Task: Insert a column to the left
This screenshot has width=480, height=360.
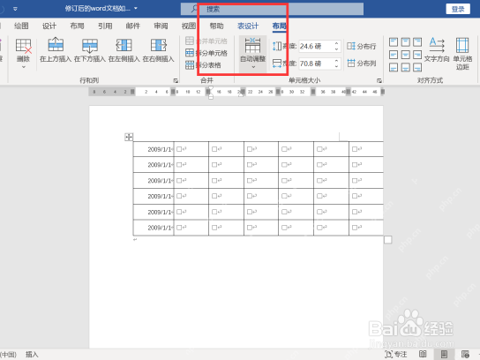Action: click(x=124, y=50)
